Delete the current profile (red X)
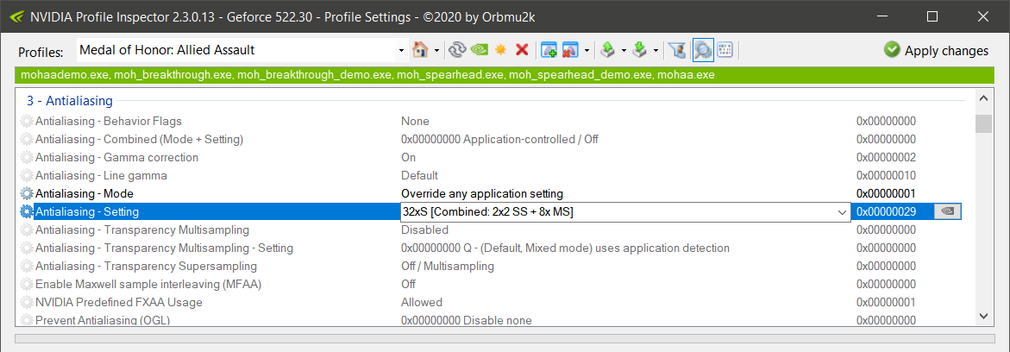The image size is (1010, 352). point(523,50)
